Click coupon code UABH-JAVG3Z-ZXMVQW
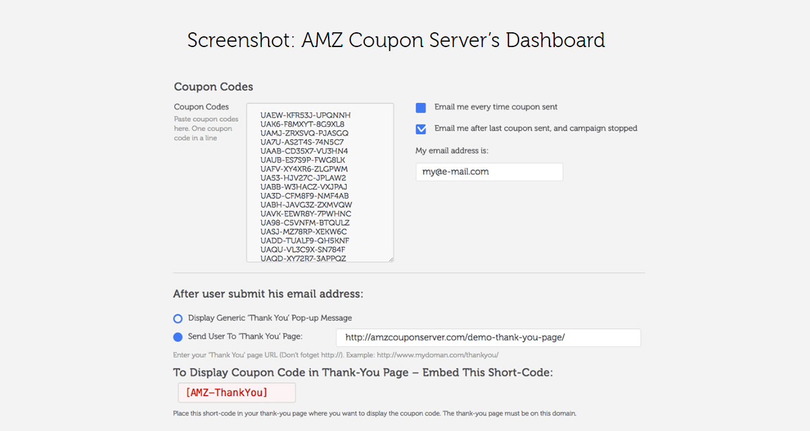 coord(306,205)
